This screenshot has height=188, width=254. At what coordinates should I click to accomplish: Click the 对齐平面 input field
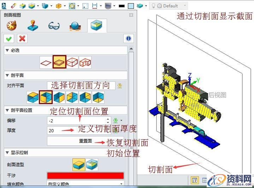pos(81,85)
